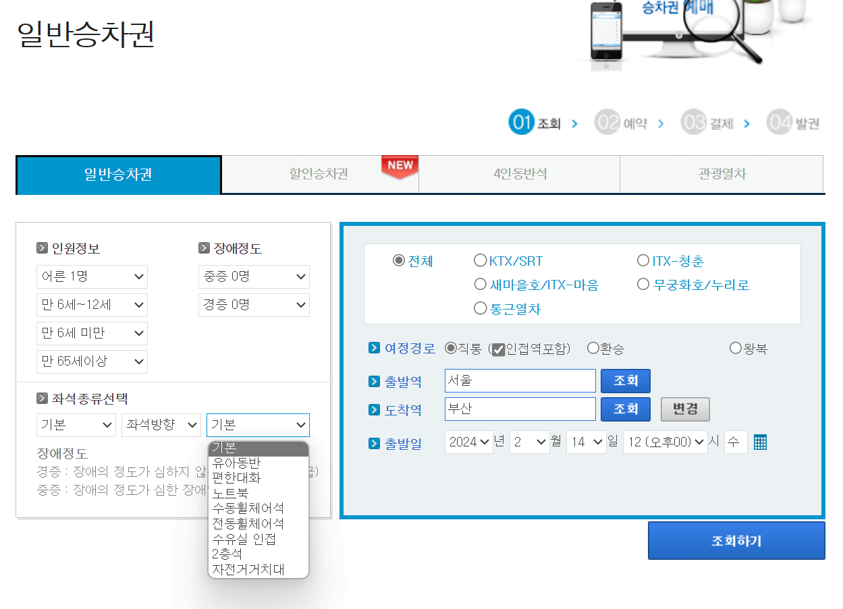Click the 서울 departure station input field

point(520,381)
